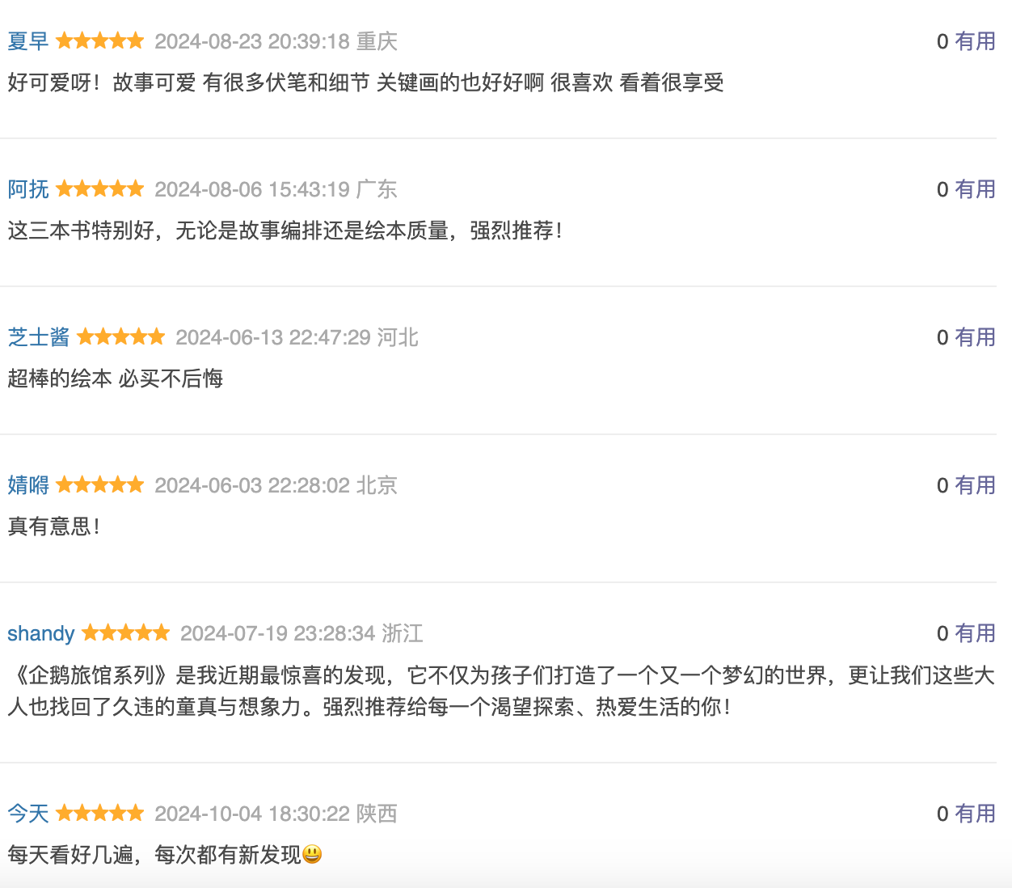This screenshot has height=888, width=1012.
Task: Open reviewer 今天's profile
Action: pos(28,814)
